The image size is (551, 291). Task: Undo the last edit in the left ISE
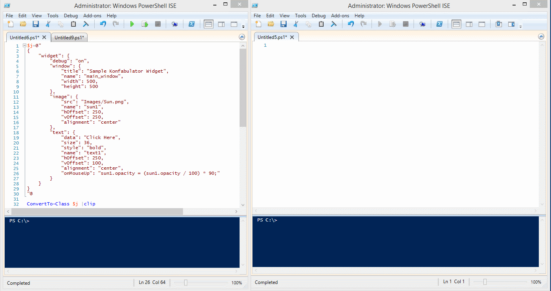(x=102, y=24)
